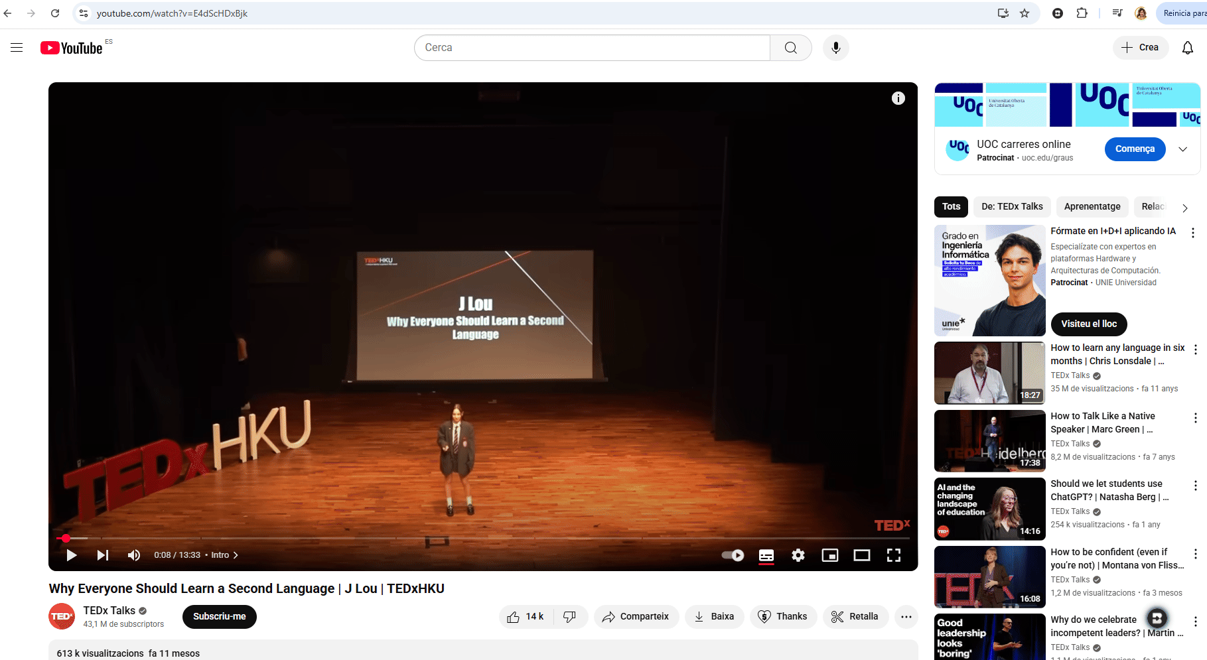Screen dimensions: 1207x660
Task: Open notifications bell
Action: pos(1188,48)
